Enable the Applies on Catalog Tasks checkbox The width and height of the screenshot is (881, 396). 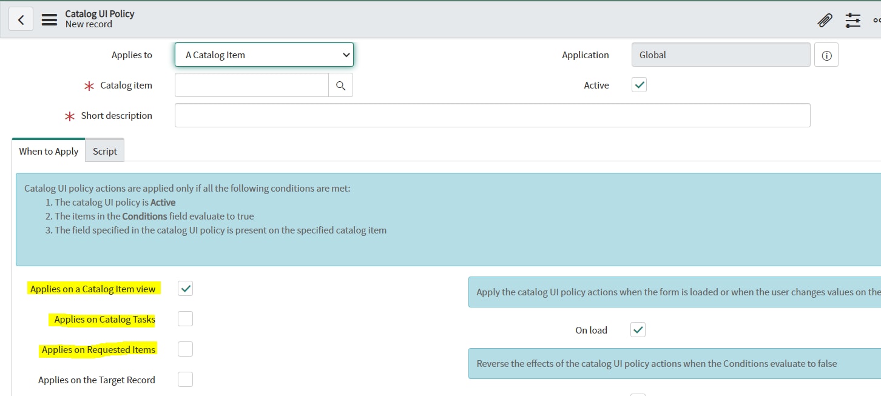pos(186,319)
